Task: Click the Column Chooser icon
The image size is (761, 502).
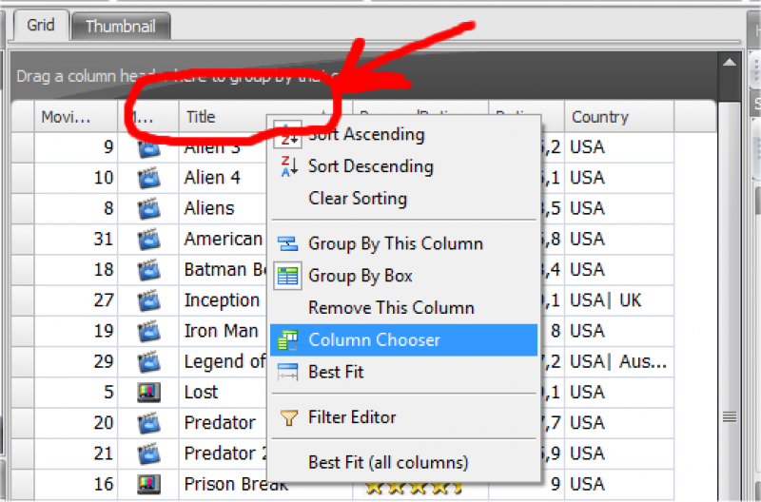Action: tap(288, 340)
